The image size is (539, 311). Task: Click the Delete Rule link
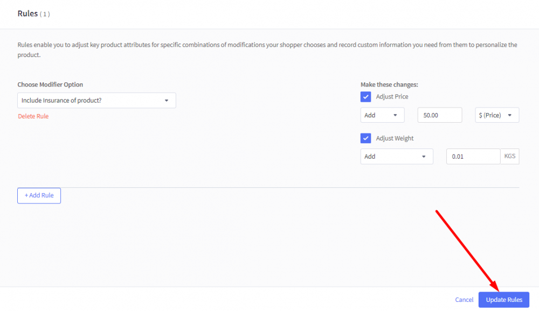tap(33, 116)
